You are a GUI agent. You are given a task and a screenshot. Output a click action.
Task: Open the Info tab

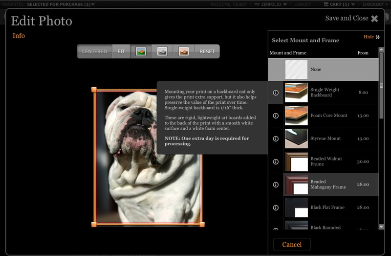[19, 36]
